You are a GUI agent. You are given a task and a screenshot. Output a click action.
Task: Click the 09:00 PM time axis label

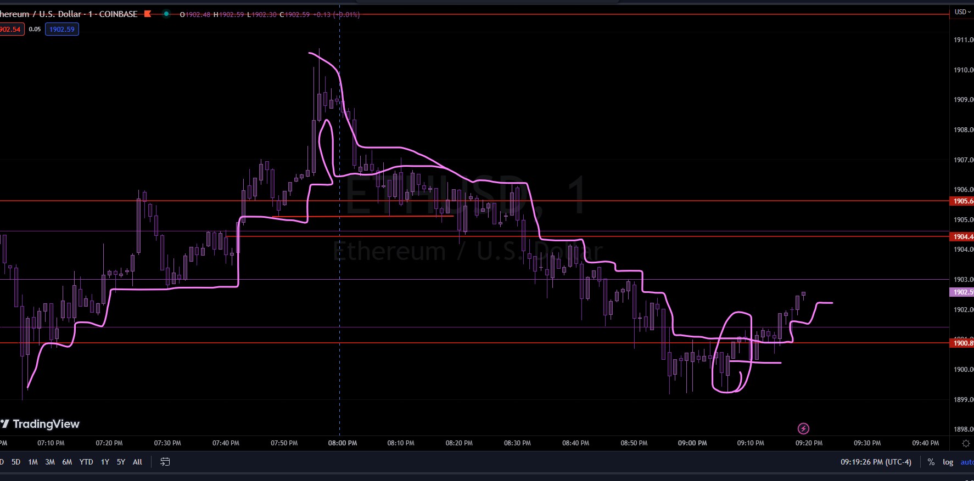692,443
